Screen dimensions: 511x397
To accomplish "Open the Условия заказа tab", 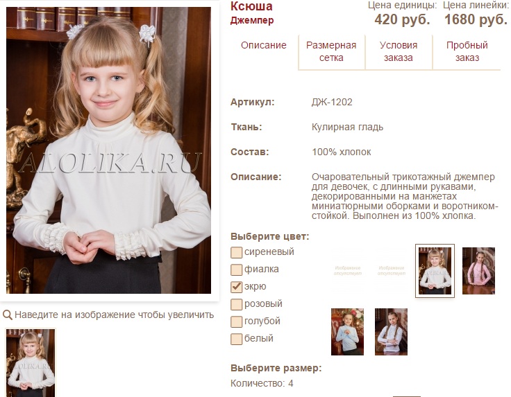I will (399, 51).
